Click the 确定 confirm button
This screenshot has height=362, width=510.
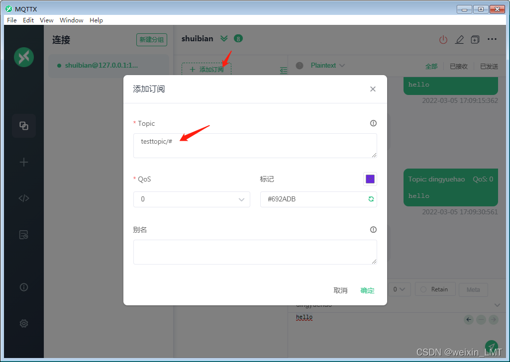pyautogui.click(x=367, y=290)
